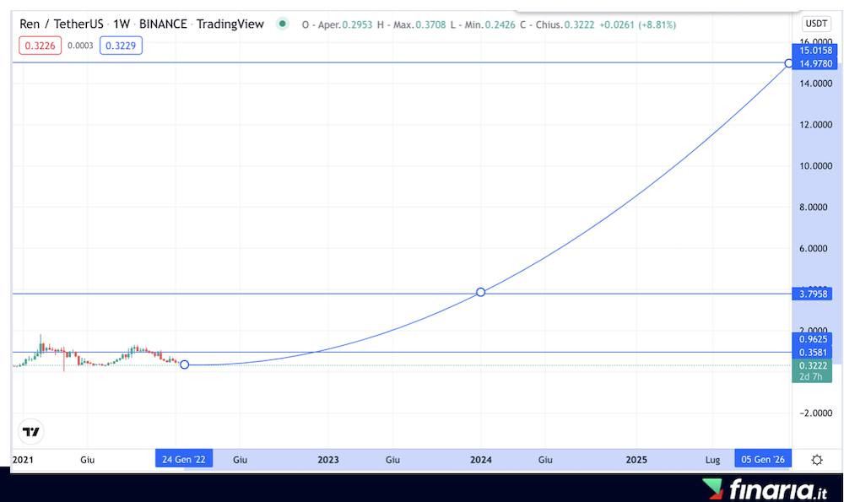
Task: Click the 2023 label on time axis
Action: [327, 460]
